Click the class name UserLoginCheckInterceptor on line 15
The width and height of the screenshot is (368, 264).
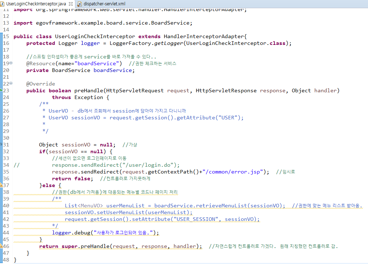pos(95,36)
